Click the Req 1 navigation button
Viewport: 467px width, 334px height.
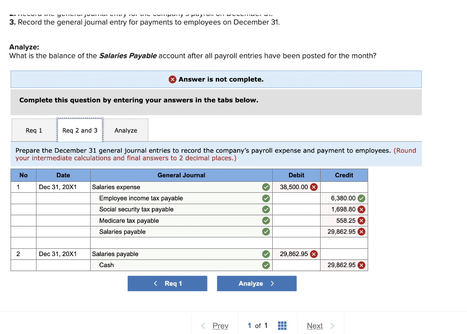coord(167,283)
